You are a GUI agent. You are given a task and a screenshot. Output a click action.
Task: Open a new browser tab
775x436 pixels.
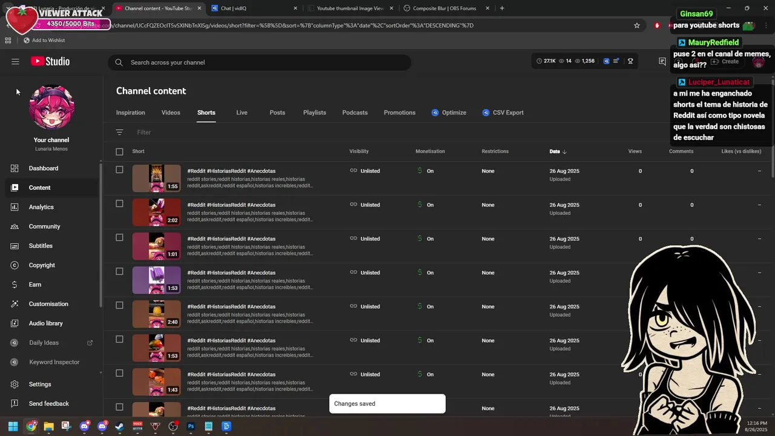pos(502,8)
